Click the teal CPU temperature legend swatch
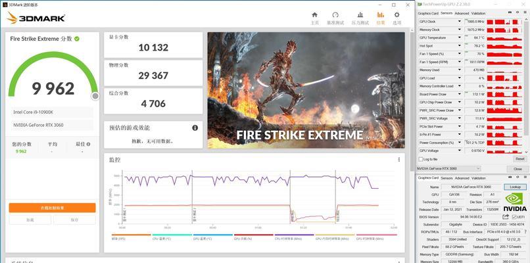The height and width of the screenshot is (263, 530). tap(172, 235)
